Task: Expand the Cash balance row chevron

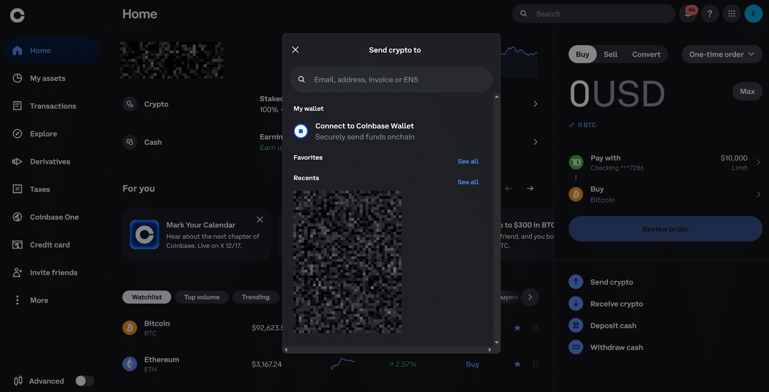Action: pyautogui.click(x=535, y=142)
